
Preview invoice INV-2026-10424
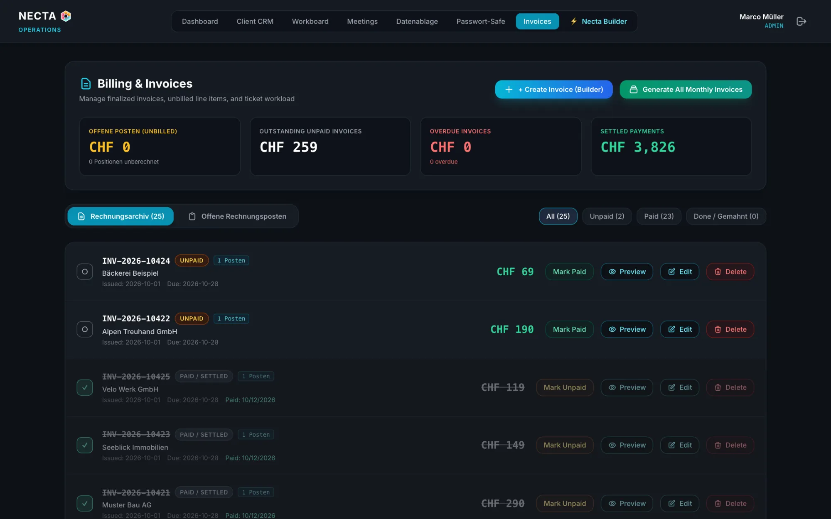(x=627, y=272)
